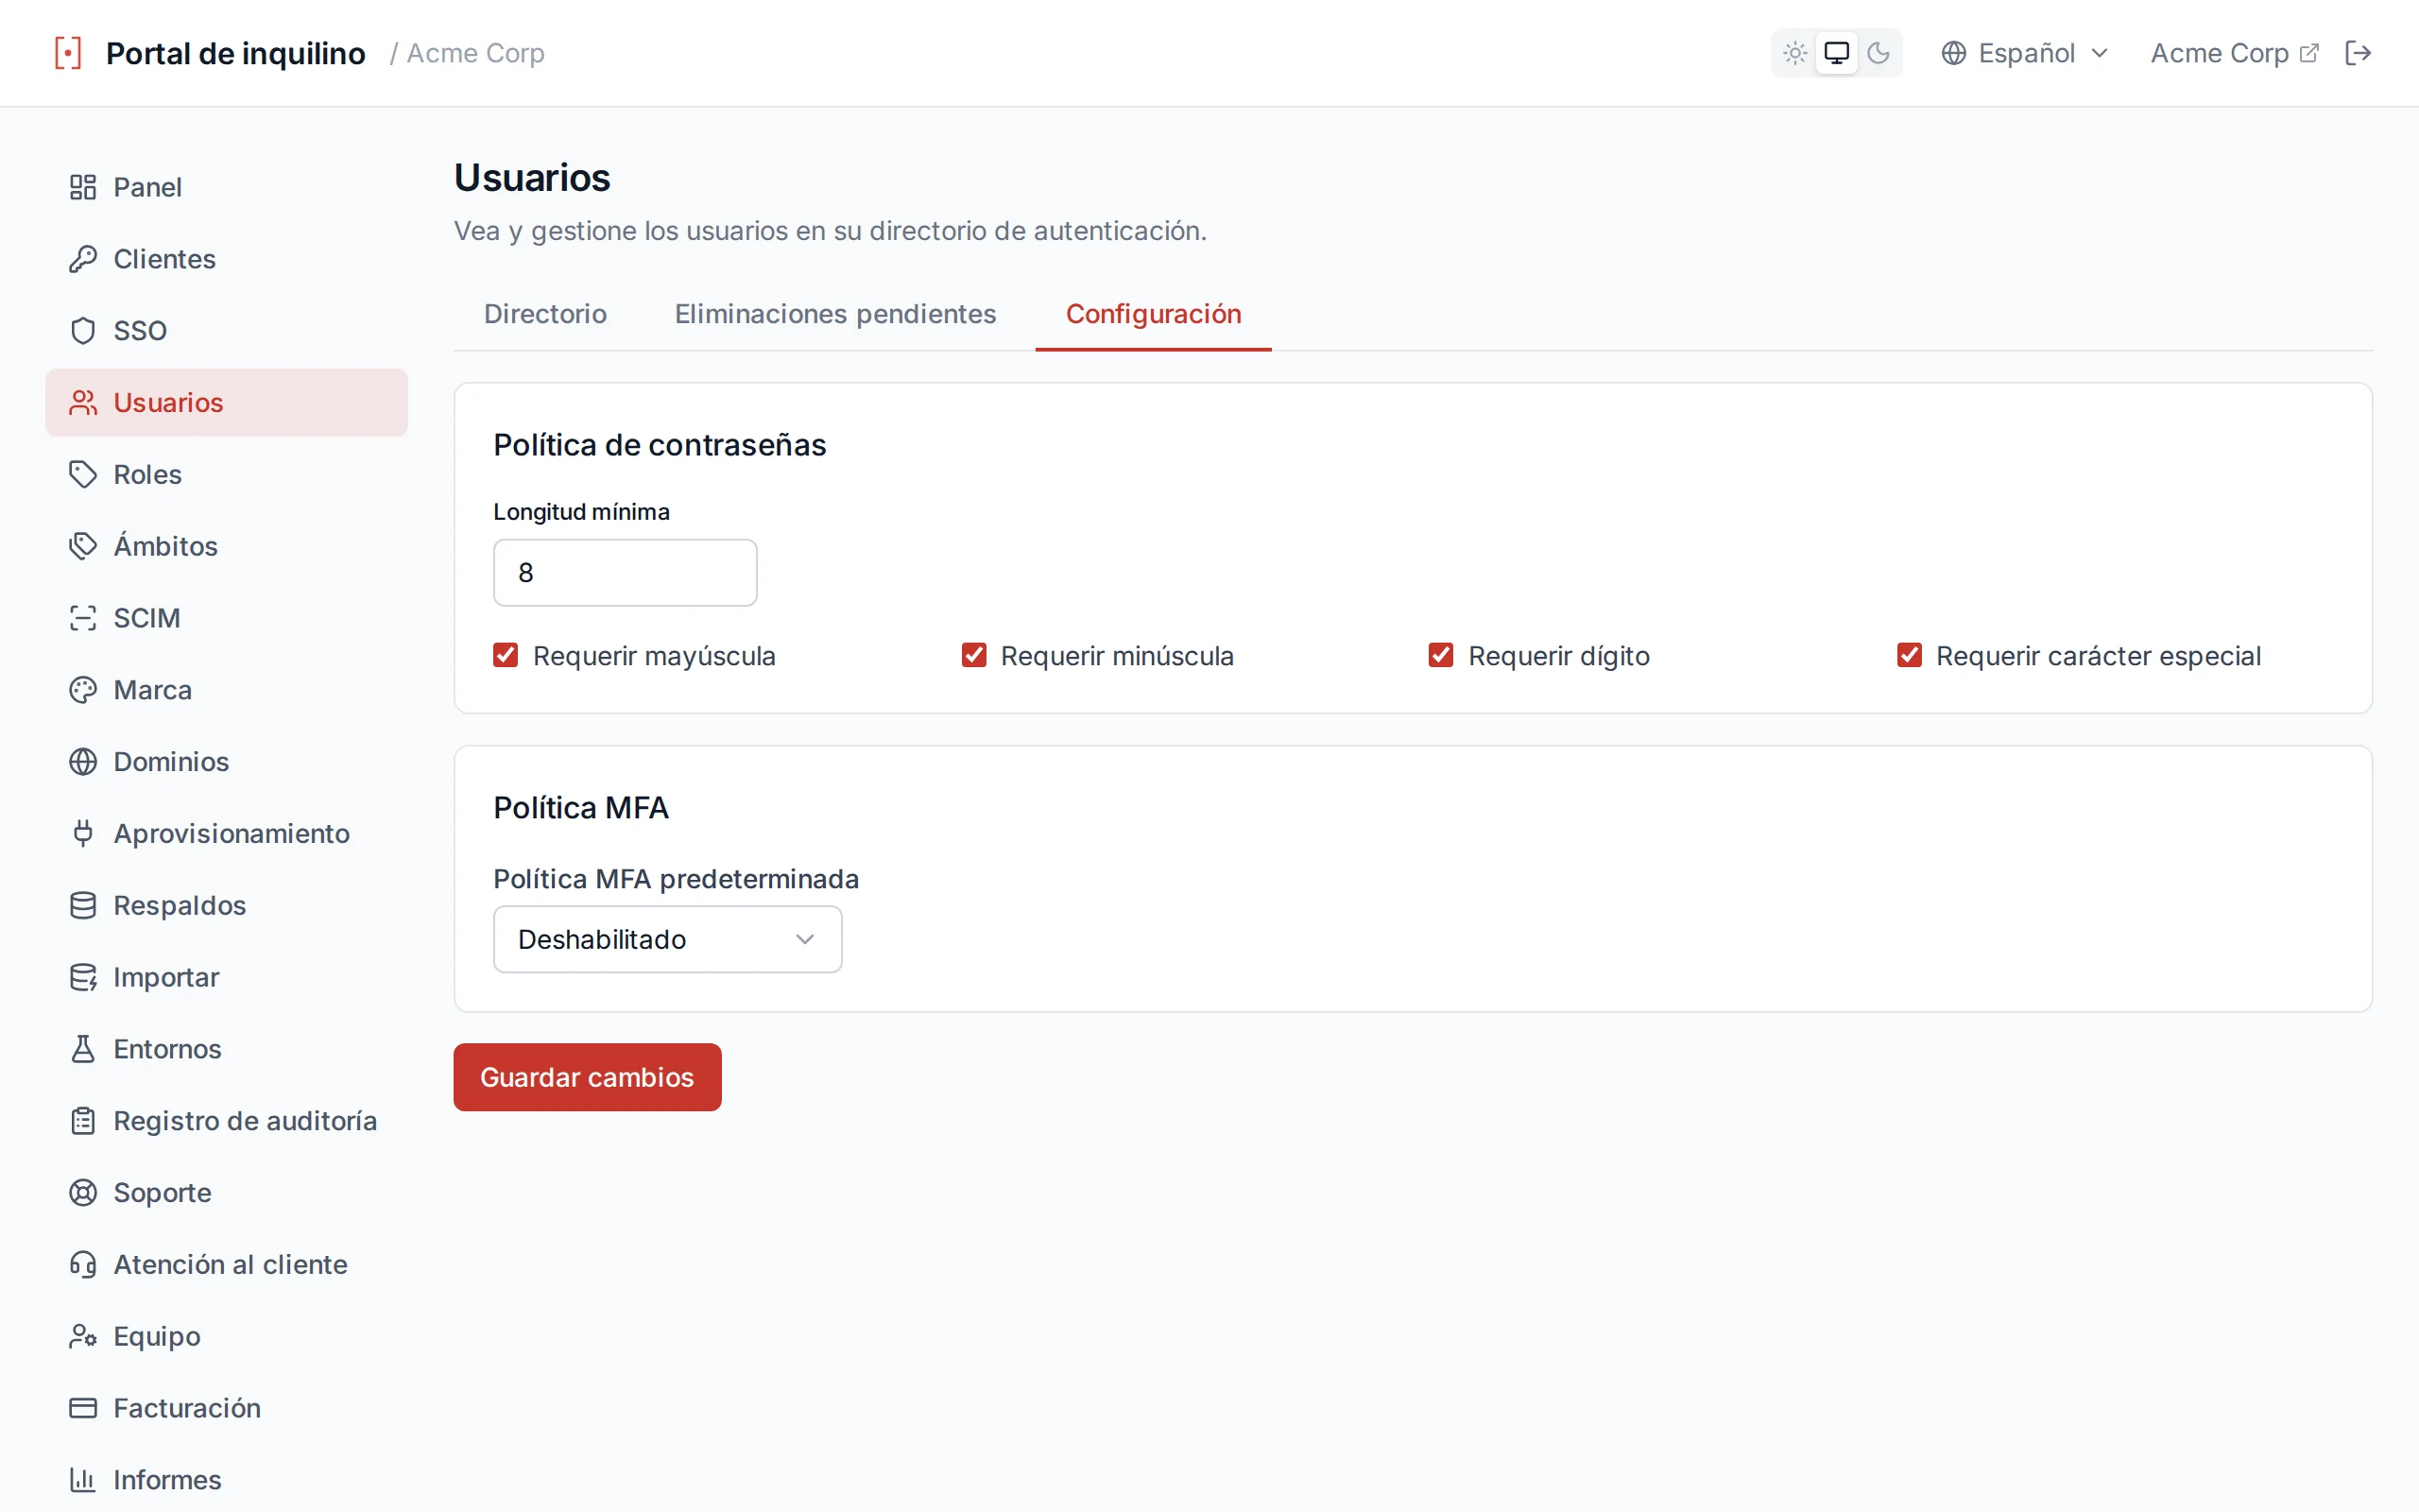Click the SCIM scan icon in sidebar
Screen dimensions: 2419x1512
[x=83, y=618]
